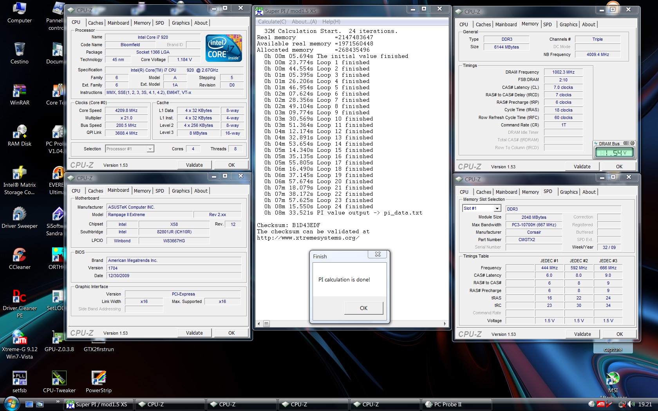Click the Super PI horizontal scrollbar thumb

click(266, 324)
